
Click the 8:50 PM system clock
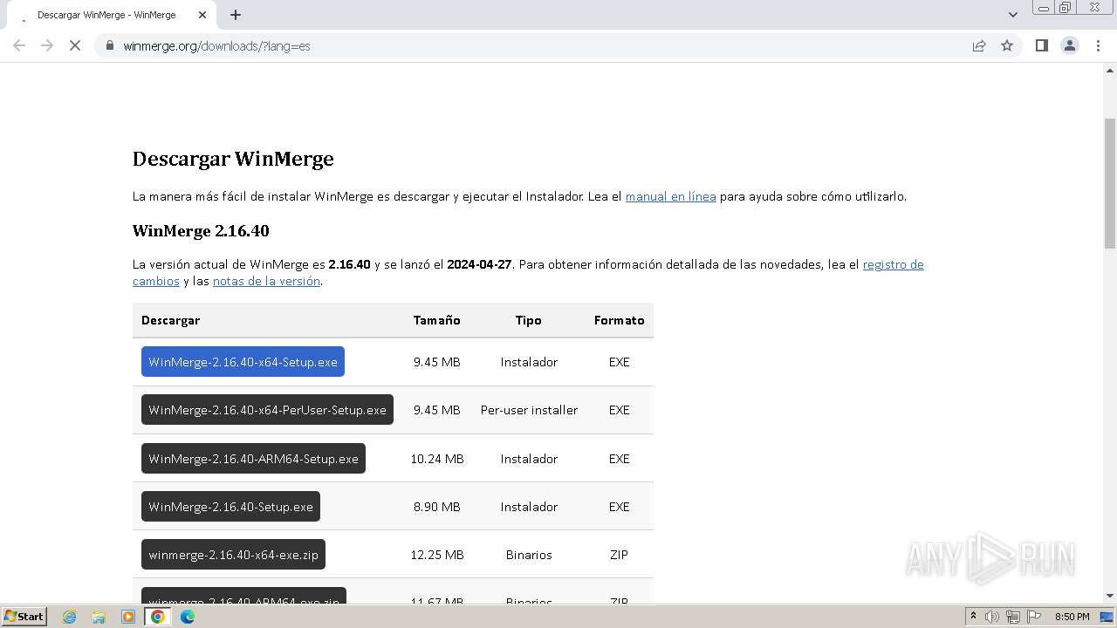tap(1072, 617)
